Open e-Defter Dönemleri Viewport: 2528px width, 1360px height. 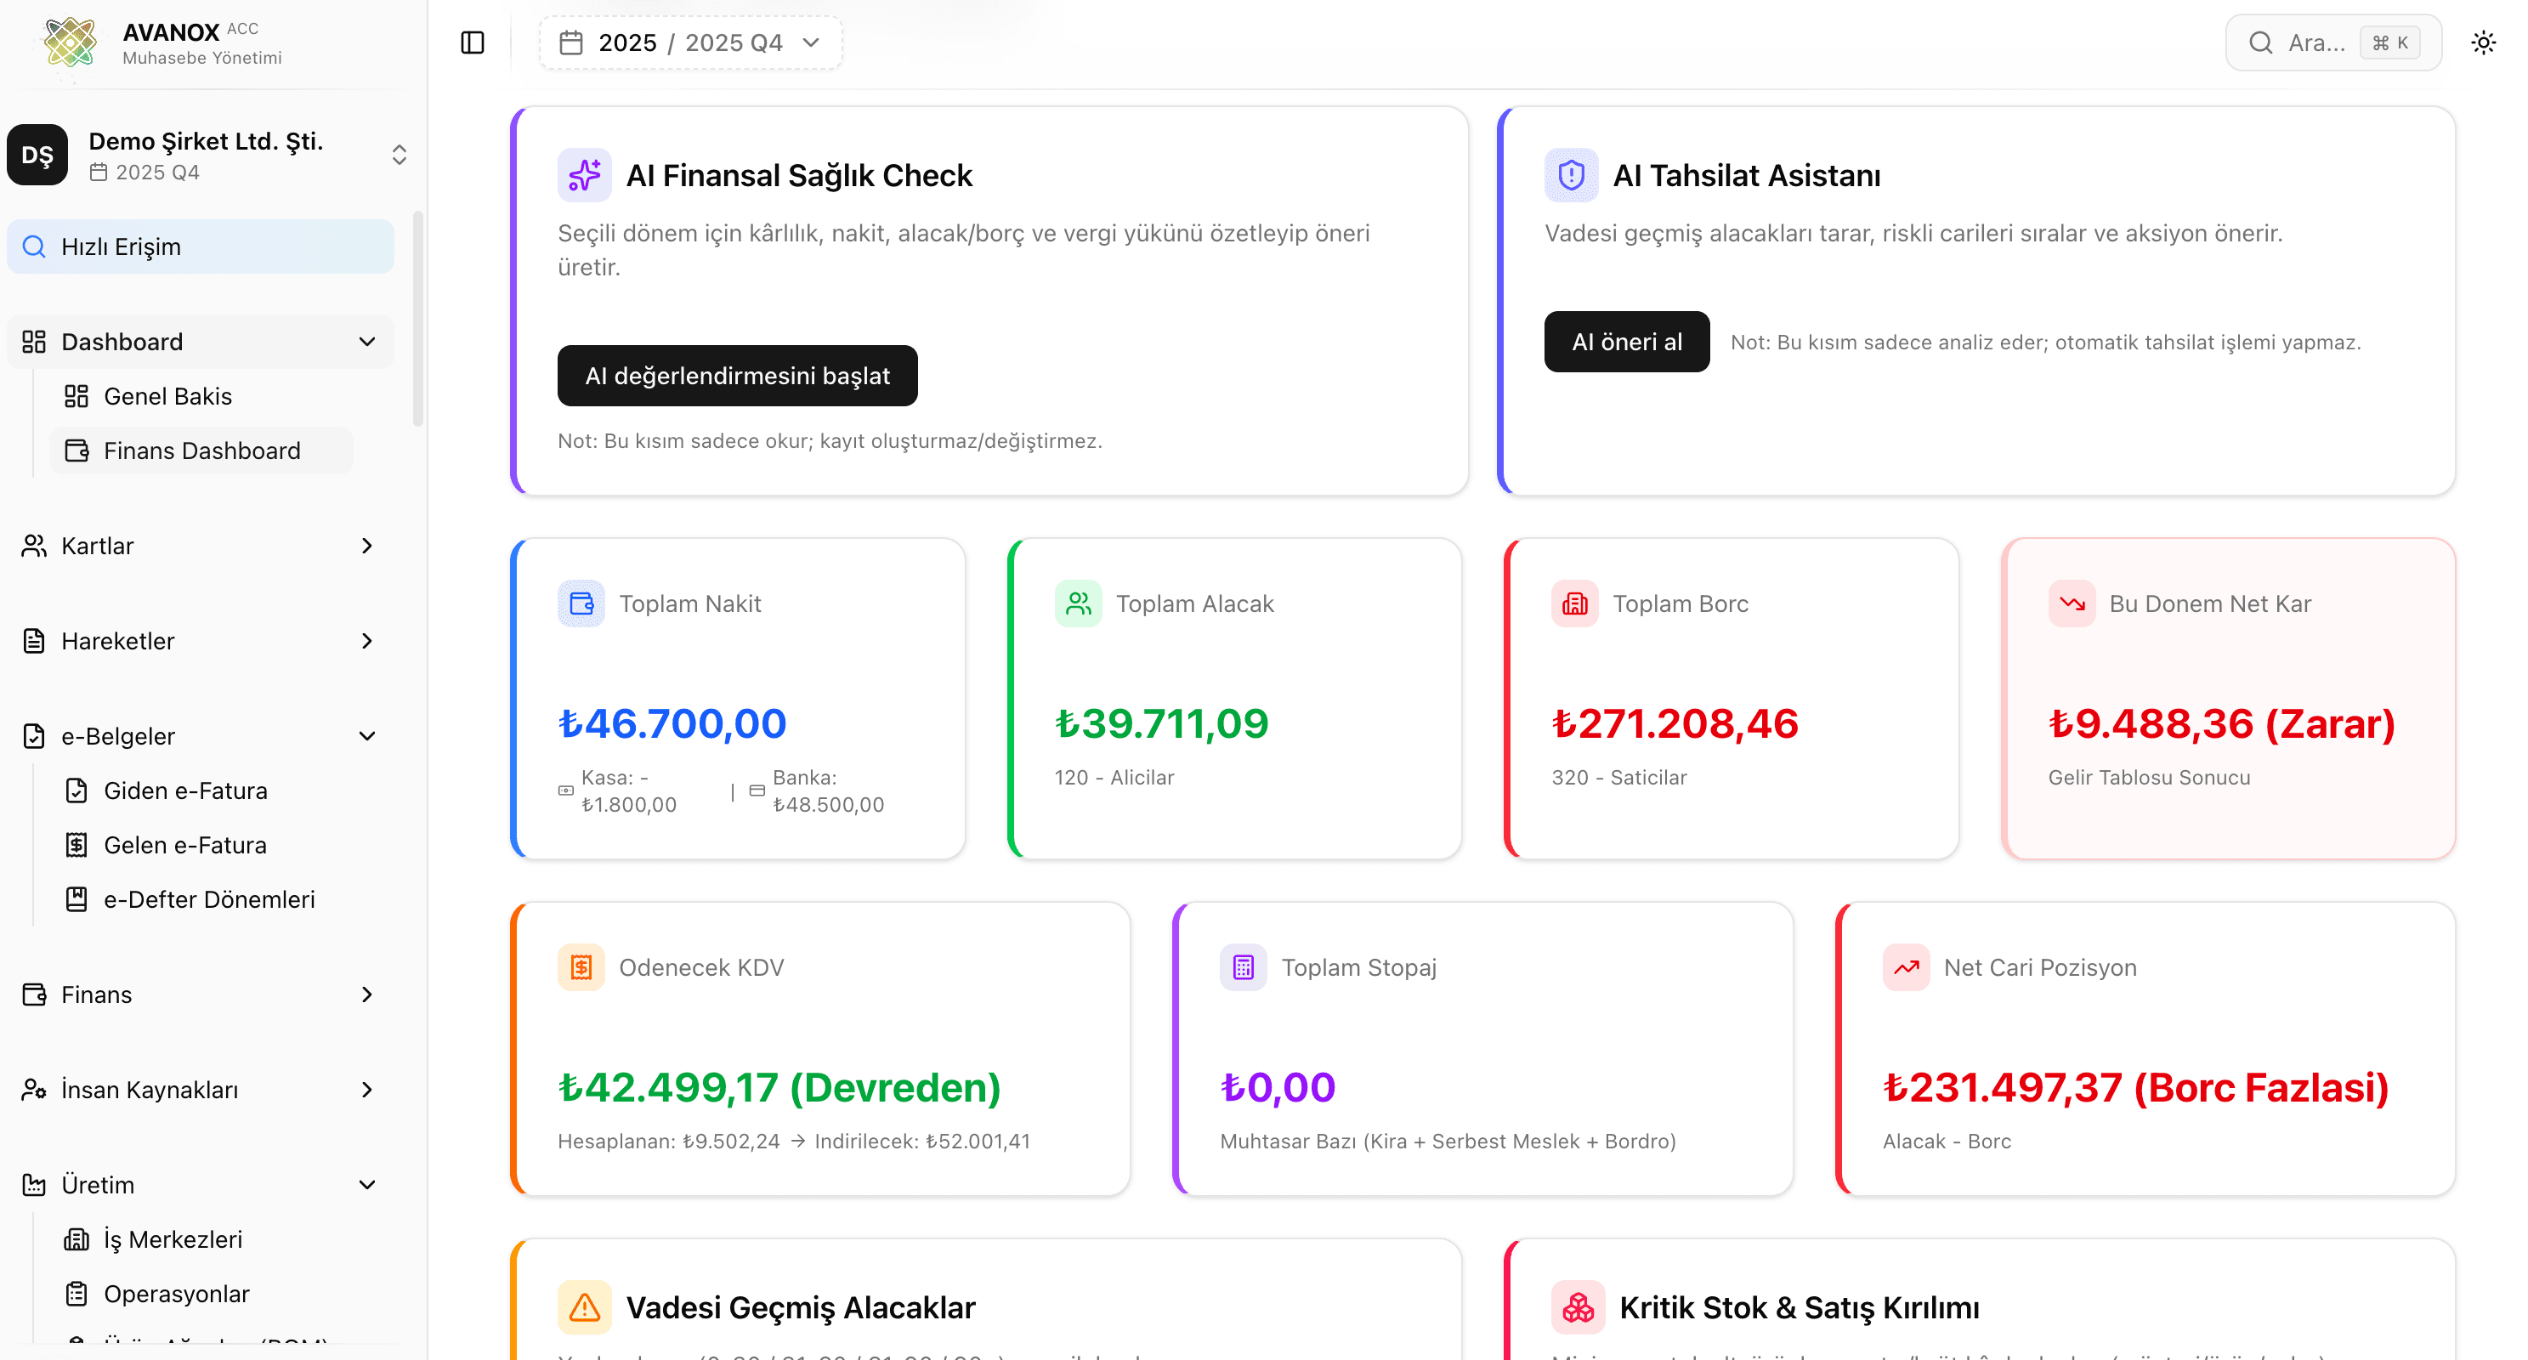point(201,900)
